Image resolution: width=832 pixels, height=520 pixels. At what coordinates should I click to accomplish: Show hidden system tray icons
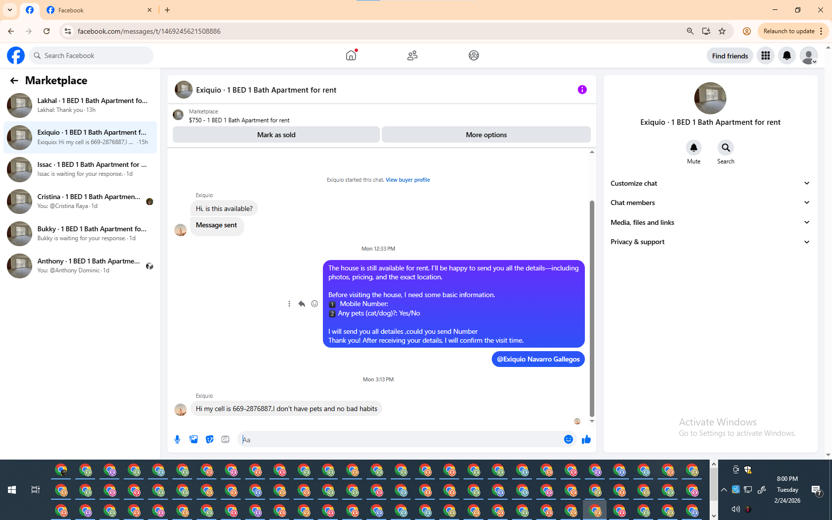(724, 490)
